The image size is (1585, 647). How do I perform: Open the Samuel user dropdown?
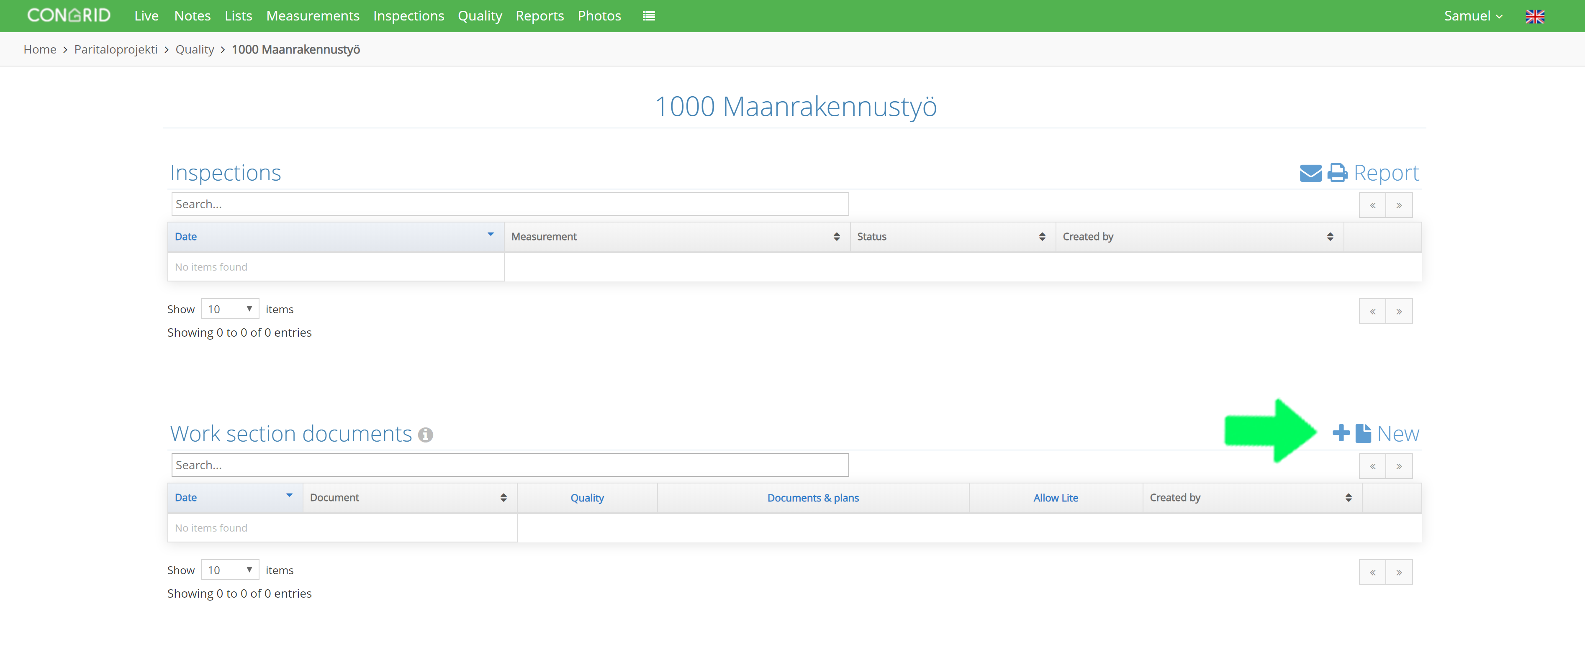coord(1472,16)
